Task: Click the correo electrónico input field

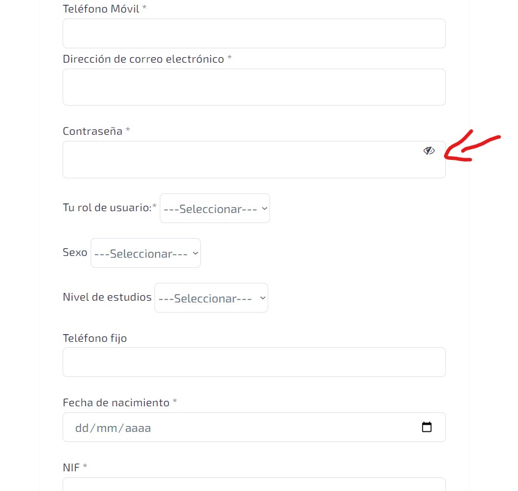Action: (x=254, y=87)
